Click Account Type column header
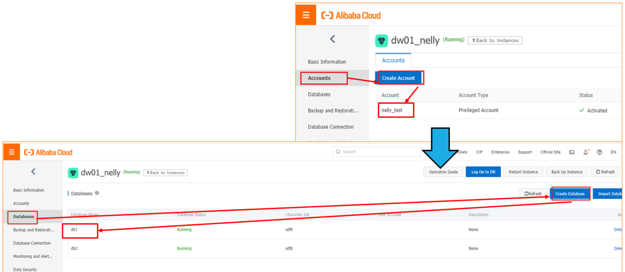 click(473, 95)
